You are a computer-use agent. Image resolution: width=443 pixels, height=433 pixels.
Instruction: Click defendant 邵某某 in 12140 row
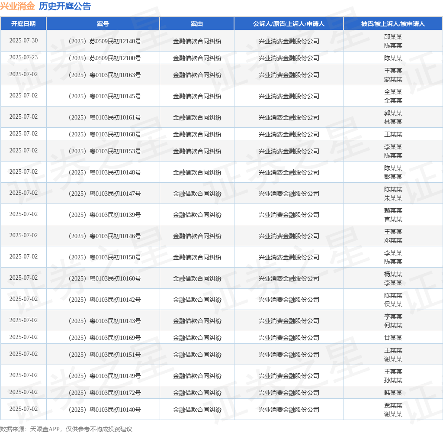tap(393, 37)
